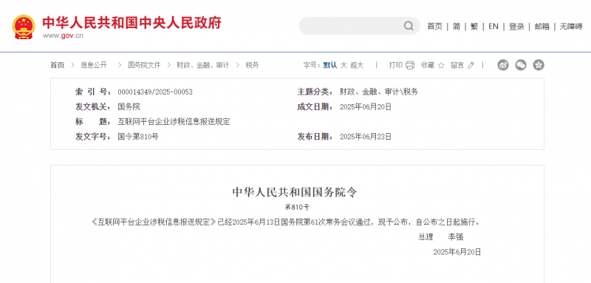Share to WeChat icon

point(521,65)
